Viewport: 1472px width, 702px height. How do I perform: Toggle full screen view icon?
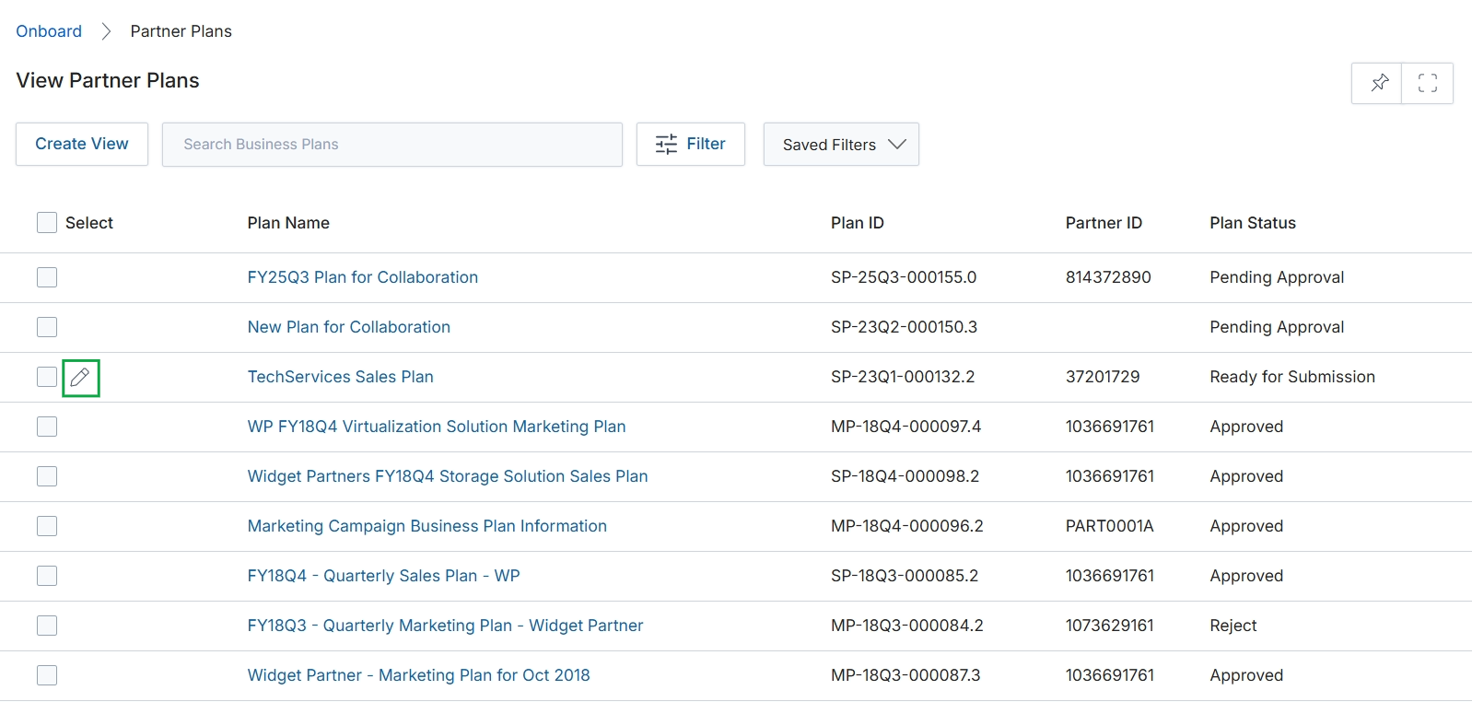click(x=1428, y=83)
